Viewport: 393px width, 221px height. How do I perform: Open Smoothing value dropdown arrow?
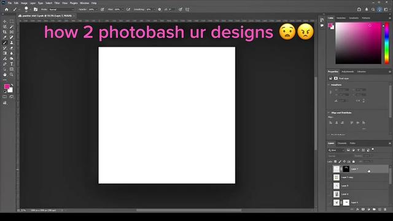coord(154,10)
